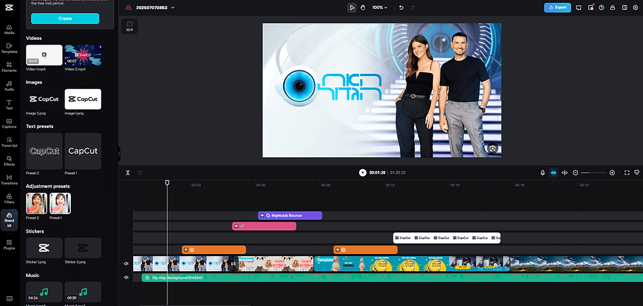
Task: Open the feedback icon at sidebar bottom
Action: (9, 298)
